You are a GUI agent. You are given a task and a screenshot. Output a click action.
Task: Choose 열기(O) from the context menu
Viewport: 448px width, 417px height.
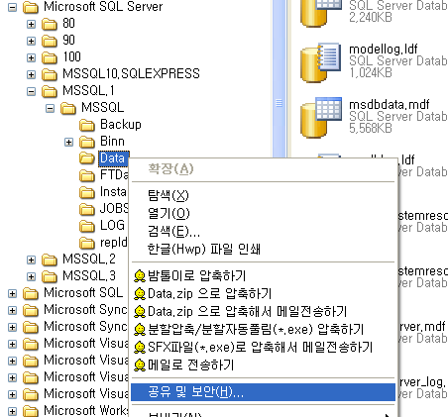pos(263,213)
